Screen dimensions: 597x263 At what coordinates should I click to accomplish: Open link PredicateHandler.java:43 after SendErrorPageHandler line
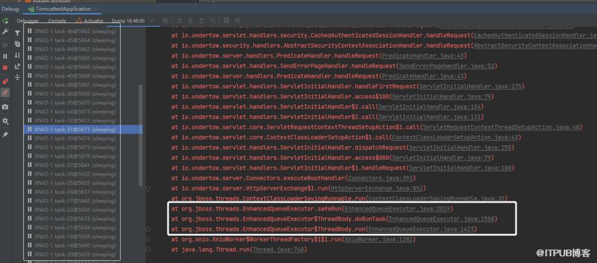click(422, 76)
